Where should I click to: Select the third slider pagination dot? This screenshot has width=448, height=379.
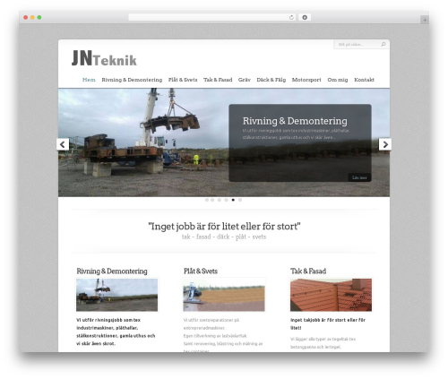tap(220, 200)
